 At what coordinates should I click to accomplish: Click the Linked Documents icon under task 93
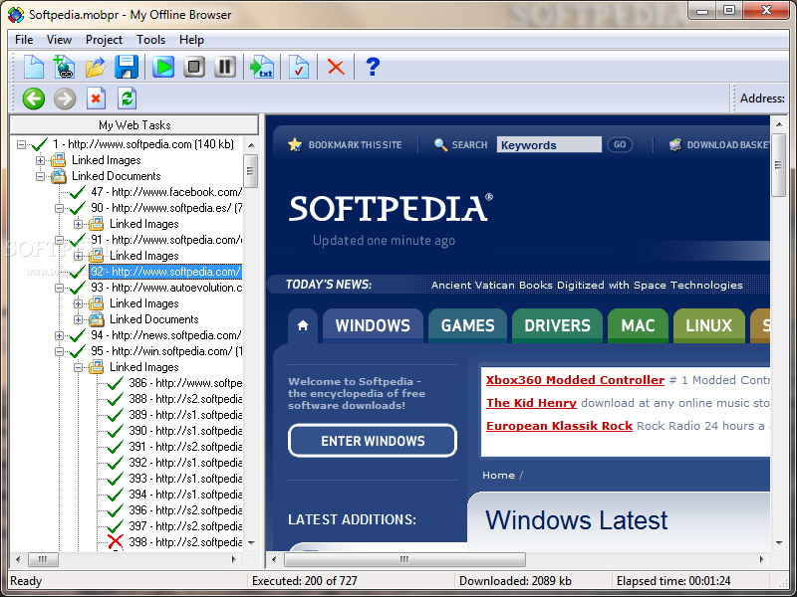(x=96, y=319)
